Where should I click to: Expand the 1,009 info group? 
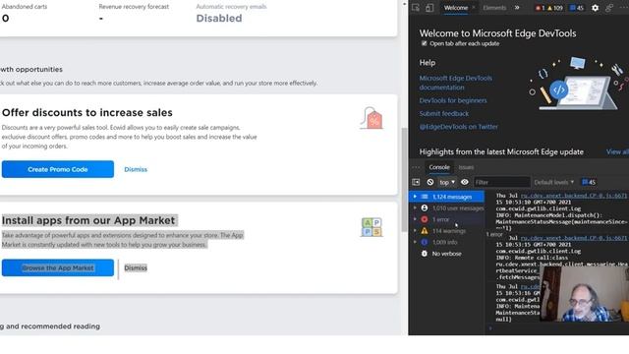415,242
